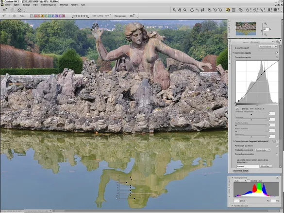Select the lasso selection tool
284x213 pixels.
(x=255, y=10)
